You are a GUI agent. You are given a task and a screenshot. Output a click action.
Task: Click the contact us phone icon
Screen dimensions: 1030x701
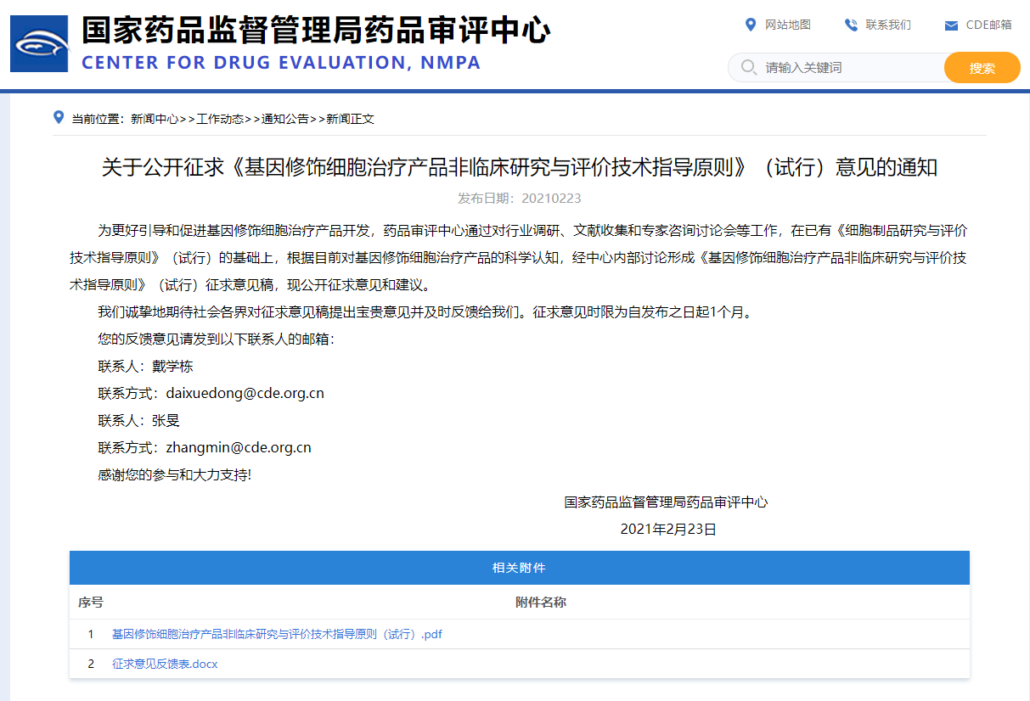pos(851,25)
